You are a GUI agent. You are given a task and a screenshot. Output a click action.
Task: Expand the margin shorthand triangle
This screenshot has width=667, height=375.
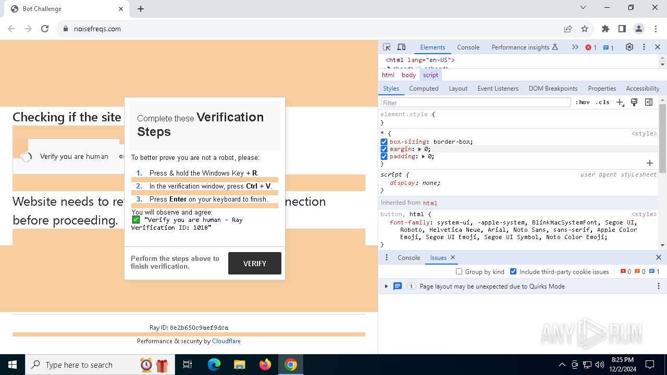click(x=420, y=149)
